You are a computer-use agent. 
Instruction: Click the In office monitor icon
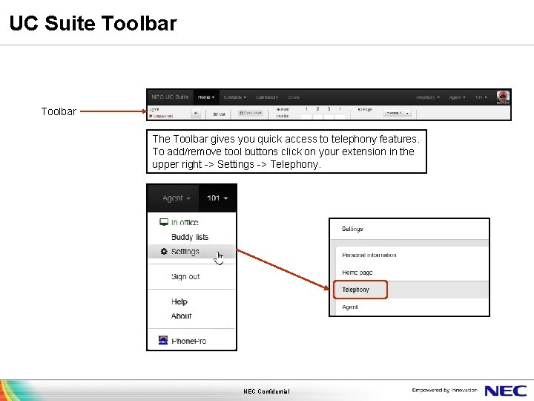tap(164, 222)
